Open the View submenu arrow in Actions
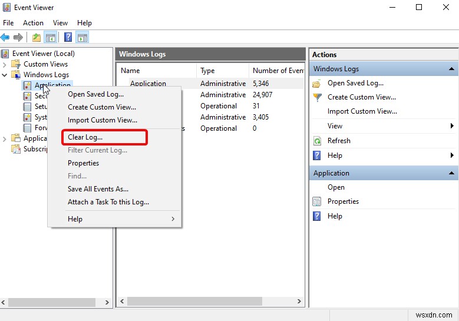The height and width of the screenshot is (321, 459). pos(452,126)
